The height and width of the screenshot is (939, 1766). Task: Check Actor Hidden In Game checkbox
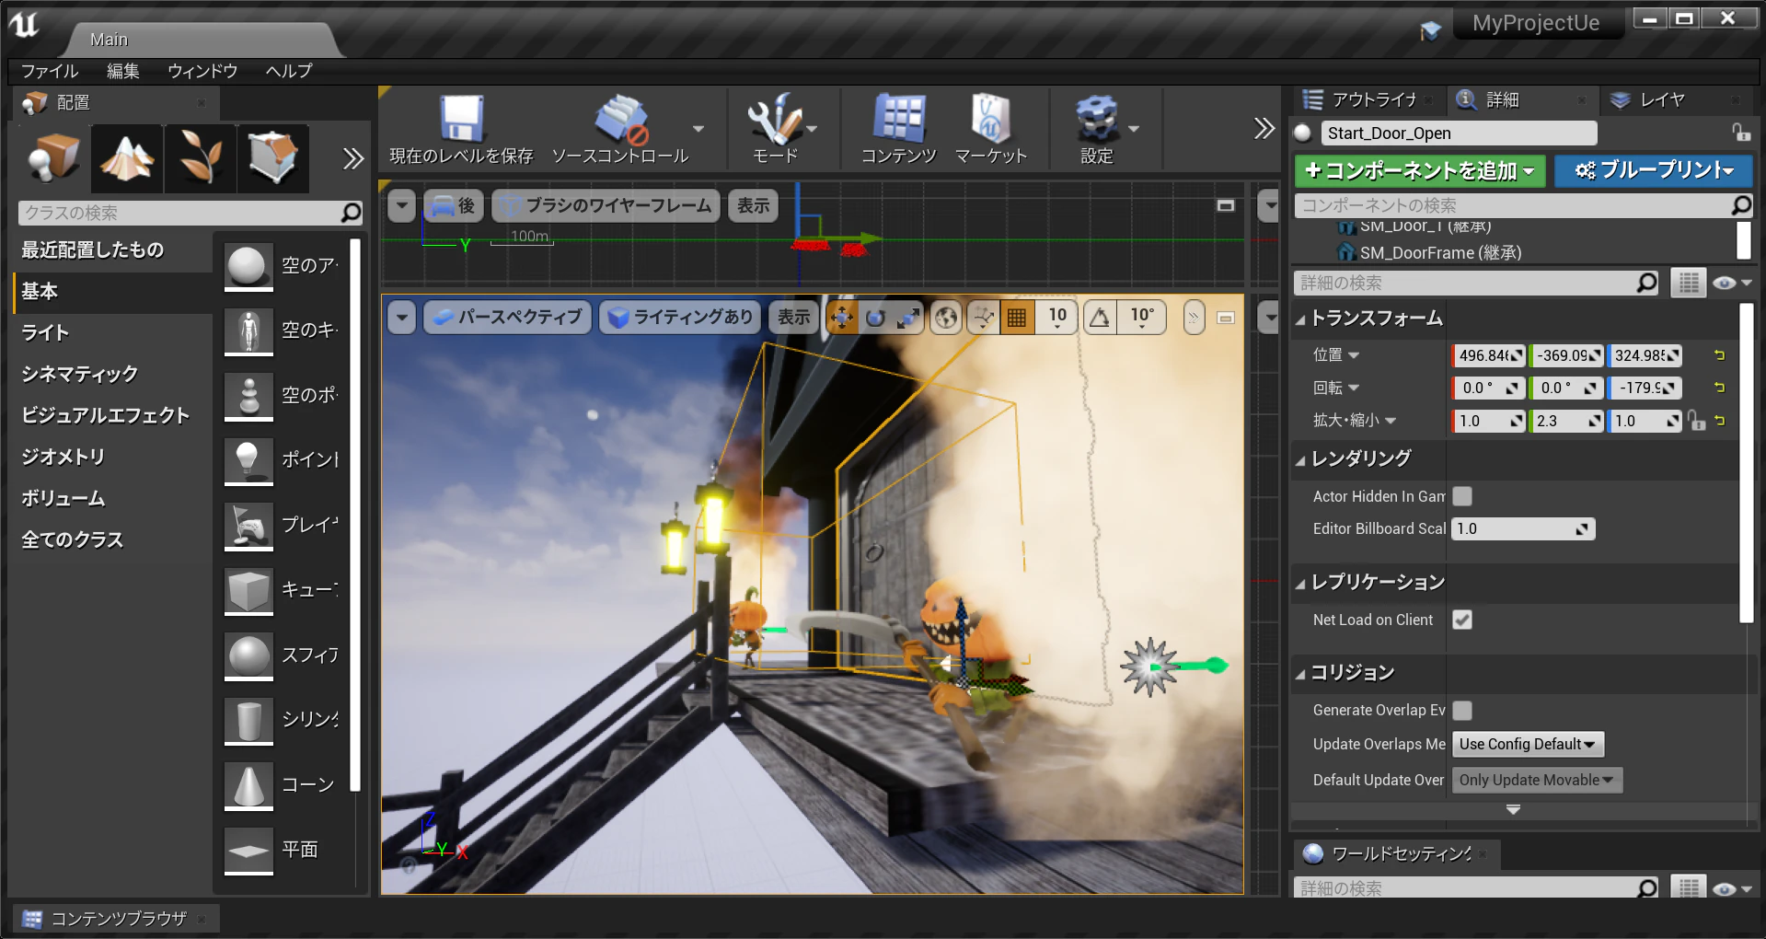click(1462, 496)
